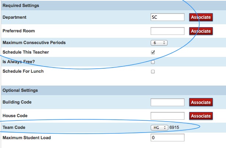The height and width of the screenshot is (148, 226).
Task: Click the Preferred Room input field
Action: click(x=167, y=31)
